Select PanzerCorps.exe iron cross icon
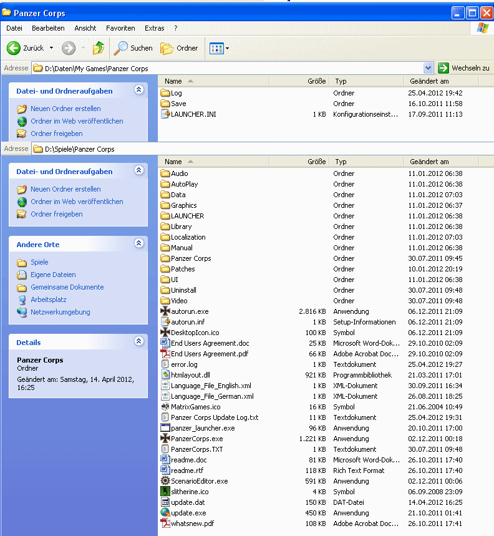Image resolution: width=494 pixels, height=536 pixels. coord(165,439)
